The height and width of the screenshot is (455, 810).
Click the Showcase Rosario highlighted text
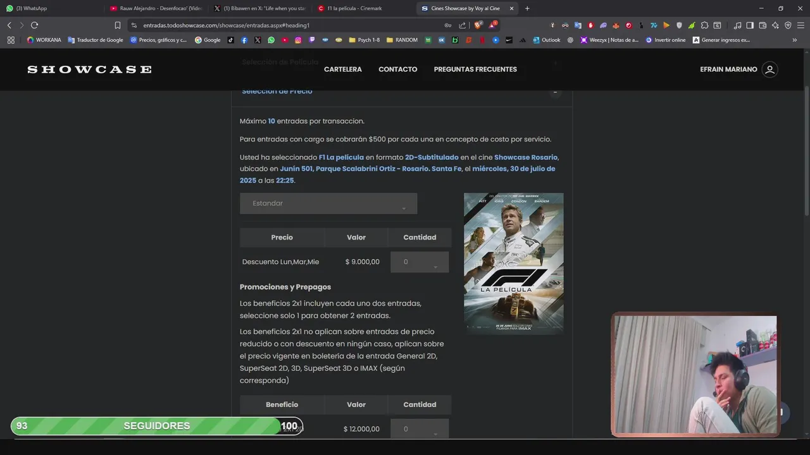(x=526, y=157)
